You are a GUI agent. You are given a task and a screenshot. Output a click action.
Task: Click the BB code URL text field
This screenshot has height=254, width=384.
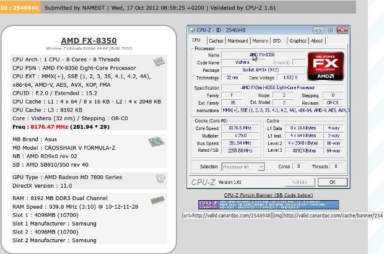point(282,216)
